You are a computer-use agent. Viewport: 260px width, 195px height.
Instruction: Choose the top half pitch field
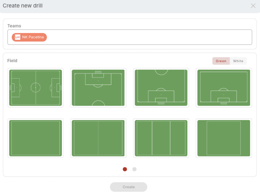point(98,88)
